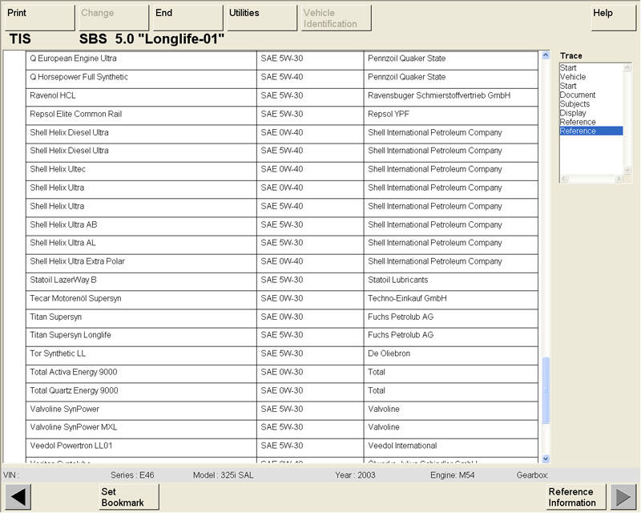
Task: Click the Engine M54 status text
Action: click(x=452, y=475)
